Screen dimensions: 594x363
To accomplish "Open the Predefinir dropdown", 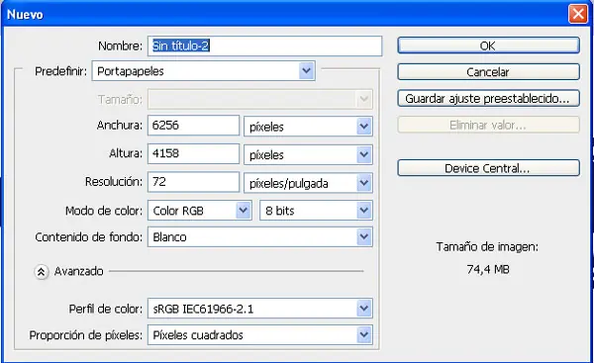I will pyautogui.click(x=203, y=71).
